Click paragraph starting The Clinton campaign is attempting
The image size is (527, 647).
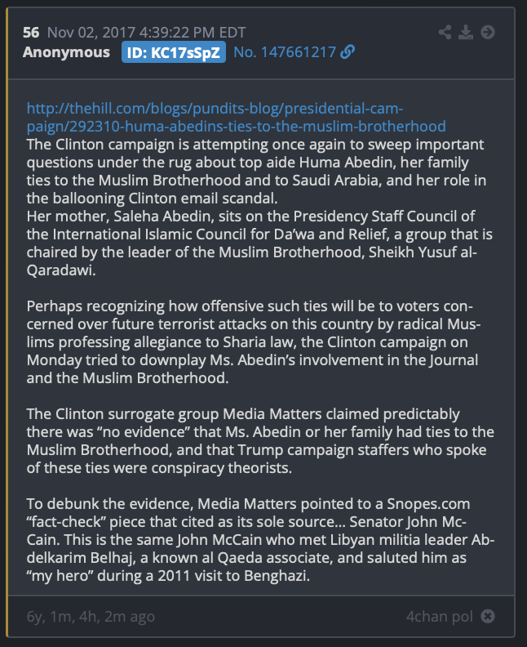click(256, 172)
